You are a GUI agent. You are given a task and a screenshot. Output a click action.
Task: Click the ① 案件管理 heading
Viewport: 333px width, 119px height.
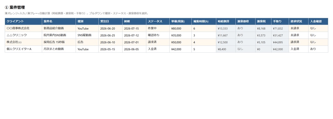pos(15,7)
